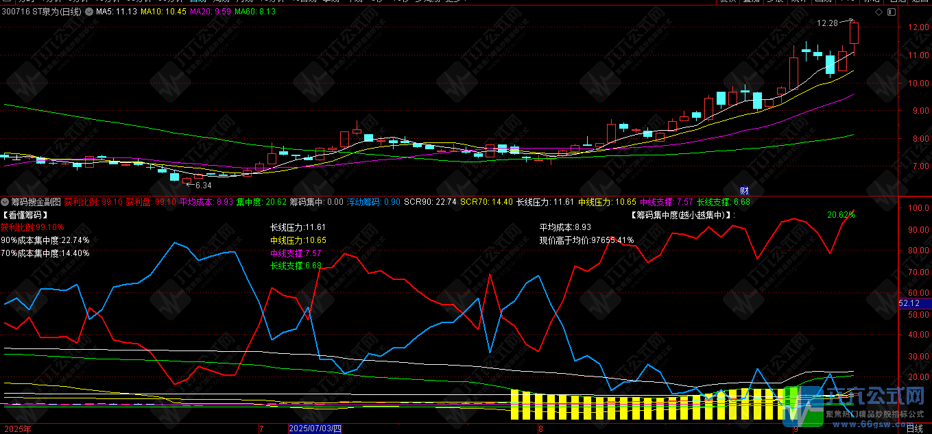Expand the dropdown next to ST泉为(日线)
The width and height of the screenshot is (932, 434).
pyautogui.click(x=89, y=12)
